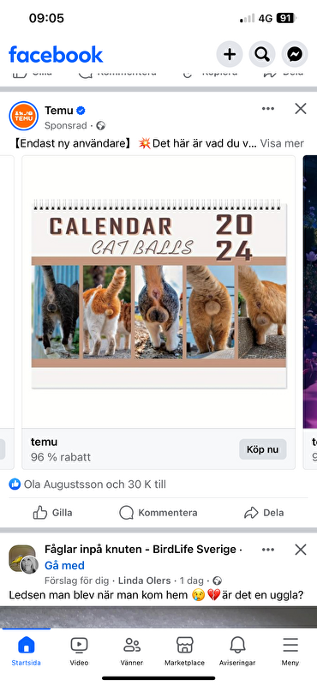Share the Temu ad via Dela
The width and height of the screenshot is (317, 686).
[264, 513]
